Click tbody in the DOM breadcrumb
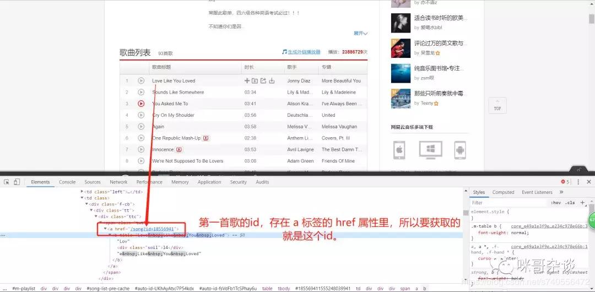 [x=284, y=289]
